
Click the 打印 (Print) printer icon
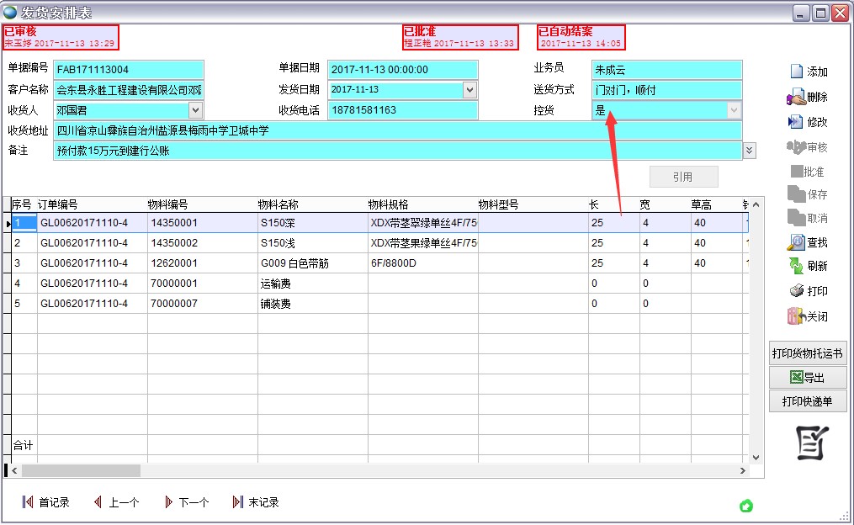coord(796,291)
